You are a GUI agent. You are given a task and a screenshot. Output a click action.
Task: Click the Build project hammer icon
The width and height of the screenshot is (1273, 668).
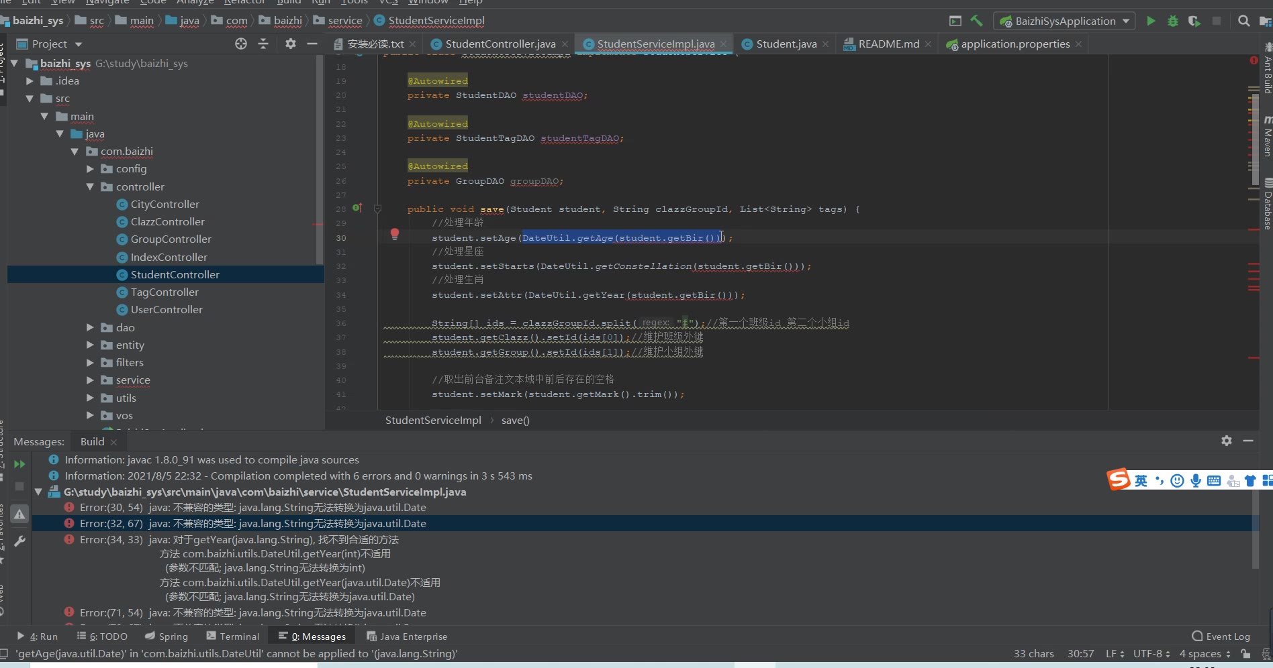pyautogui.click(x=977, y=21)
